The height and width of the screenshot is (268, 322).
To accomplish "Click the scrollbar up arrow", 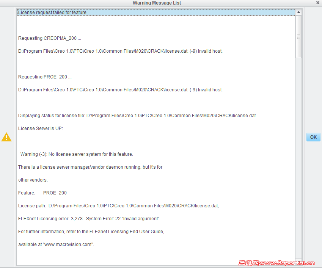I will 298,11.
